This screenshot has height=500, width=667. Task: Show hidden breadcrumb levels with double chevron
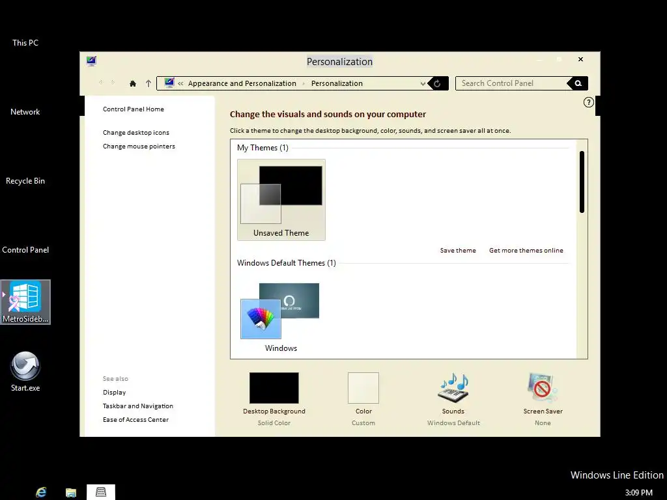[x=181, y=83]
